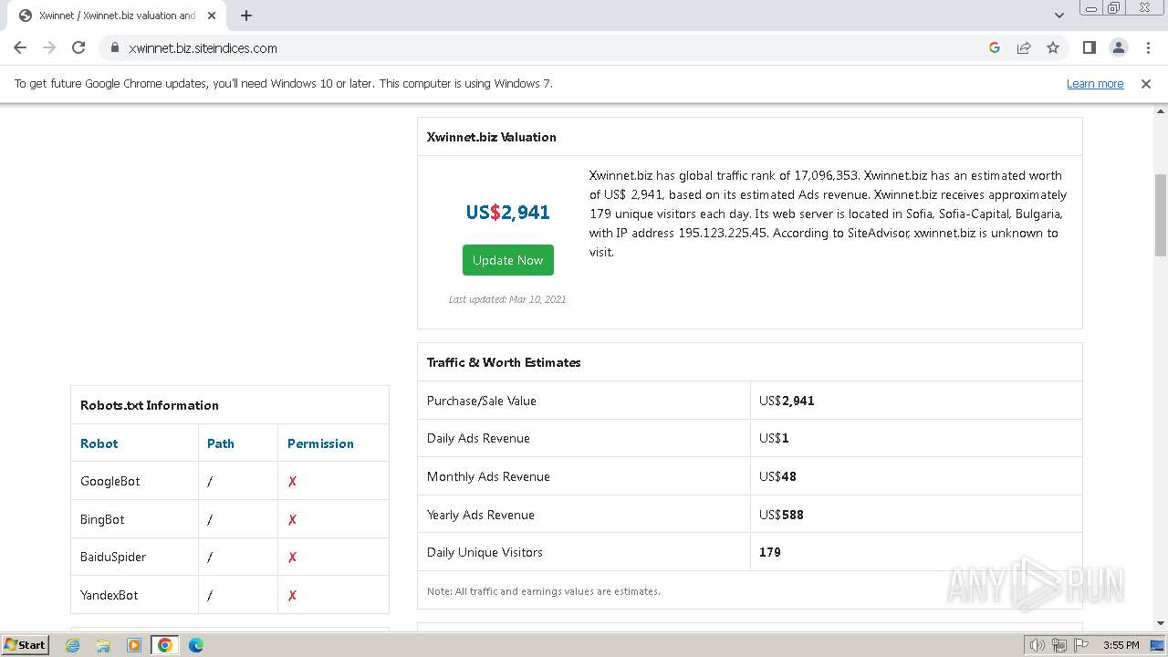Reload the current page
The image size is (1168, 657).
78,47
